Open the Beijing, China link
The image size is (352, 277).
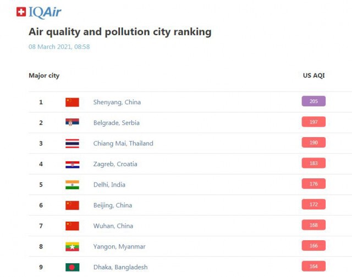[113, 205]
